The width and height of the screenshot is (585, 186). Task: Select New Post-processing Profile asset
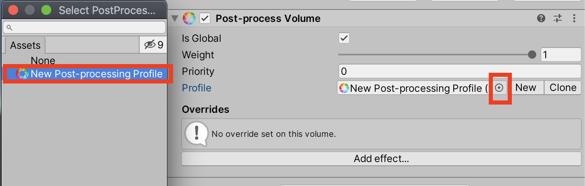pos(96,74)
